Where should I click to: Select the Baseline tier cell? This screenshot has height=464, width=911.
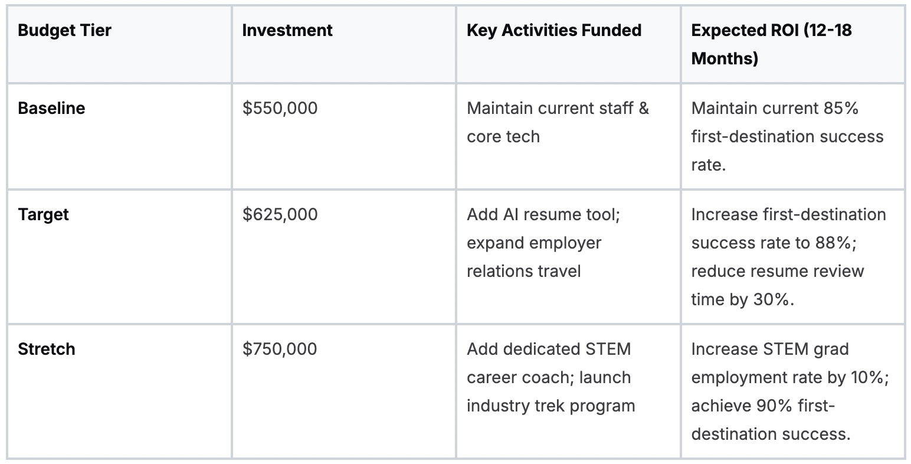(51, 109)
